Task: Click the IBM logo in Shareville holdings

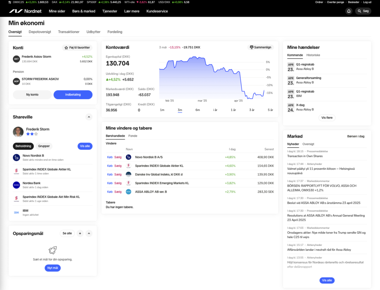Action: 16,212
